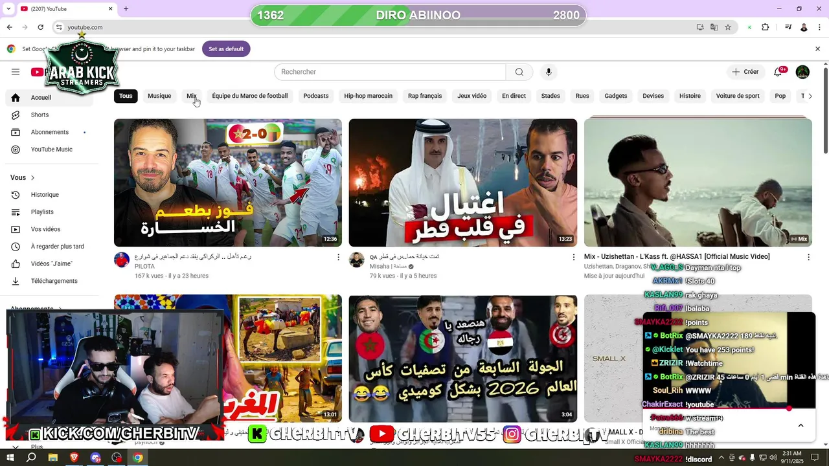Click the search magnifier button
Viewport: 829px width, 466px height.
519,72
